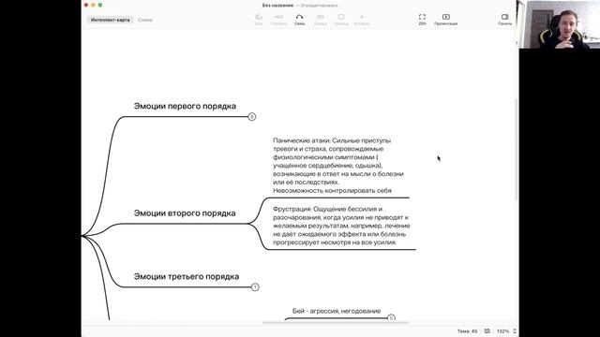Select the Связь (Relationship) tool
The image size is (600, 337).
point(299,20)
